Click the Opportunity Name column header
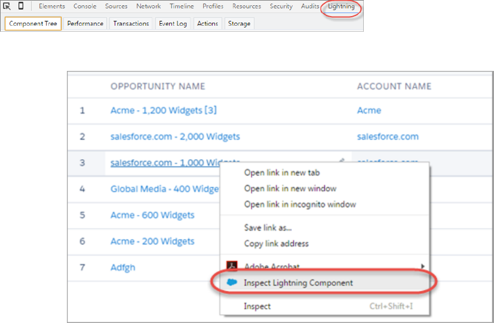Image resolution: width=494 pixels, height=323 pixels. [x=158, y=86]
